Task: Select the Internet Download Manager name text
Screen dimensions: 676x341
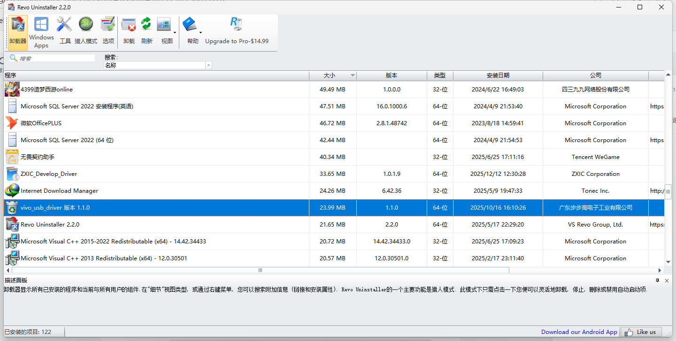Action: coord(60,190)
